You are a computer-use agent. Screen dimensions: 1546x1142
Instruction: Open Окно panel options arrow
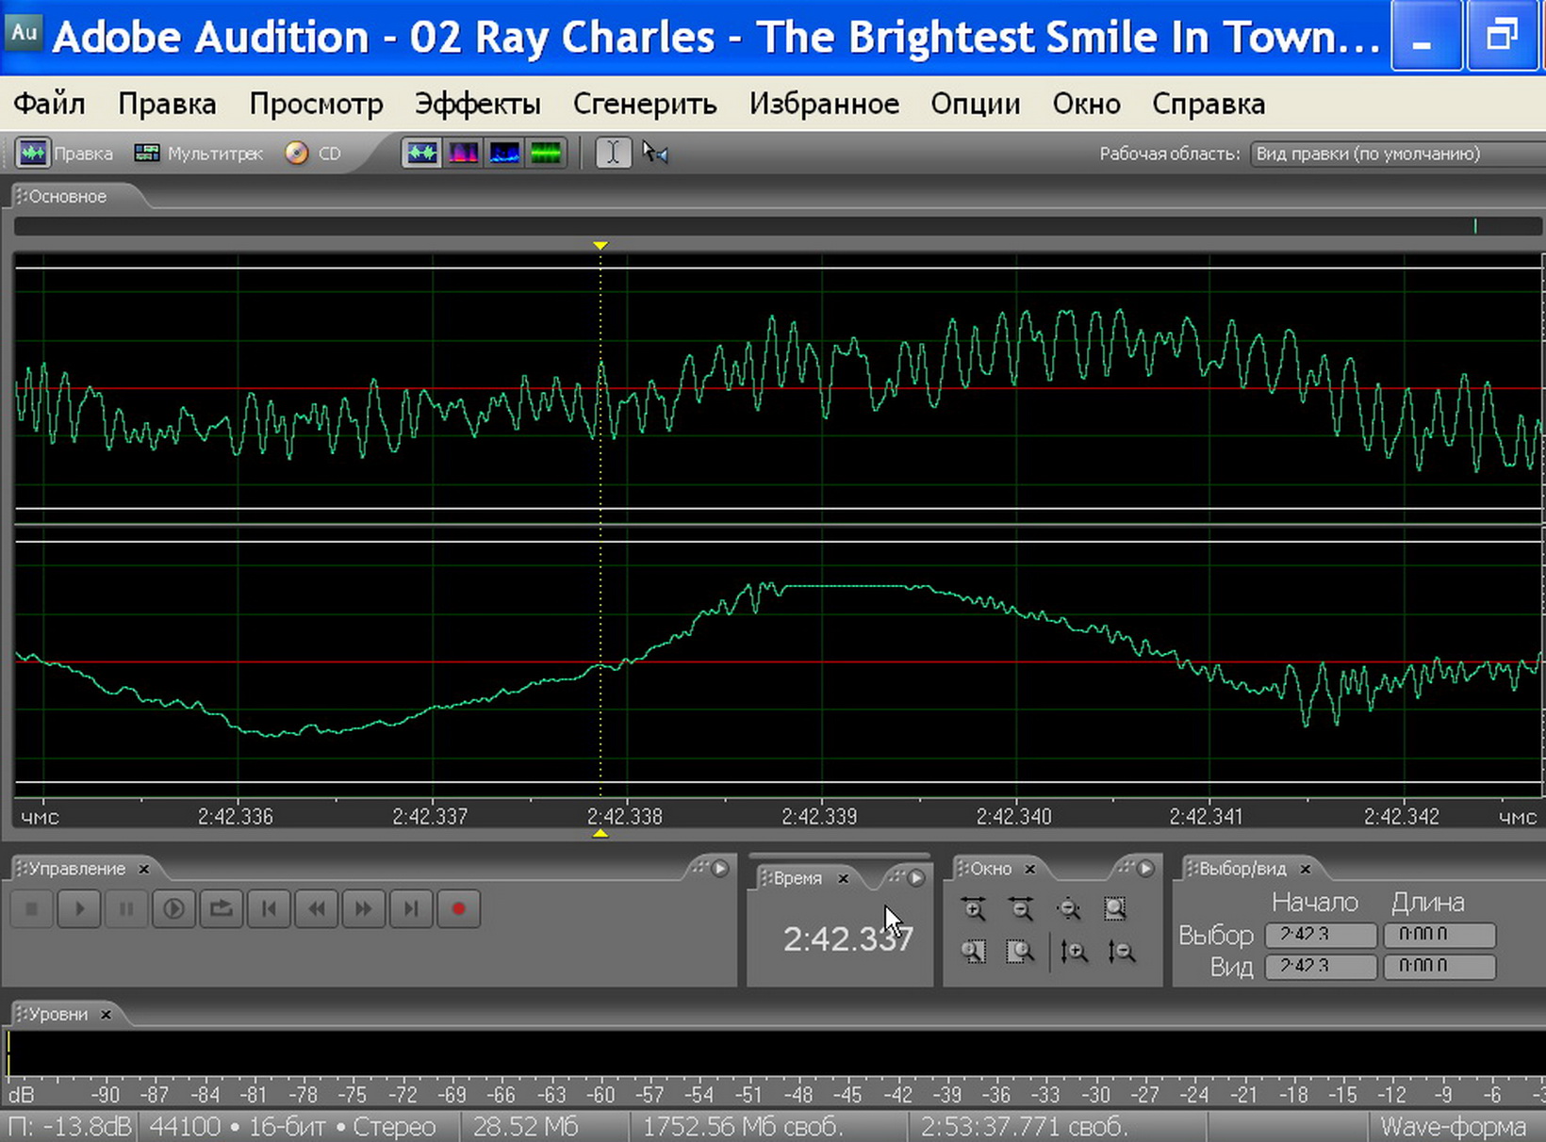pos(1145,868)
